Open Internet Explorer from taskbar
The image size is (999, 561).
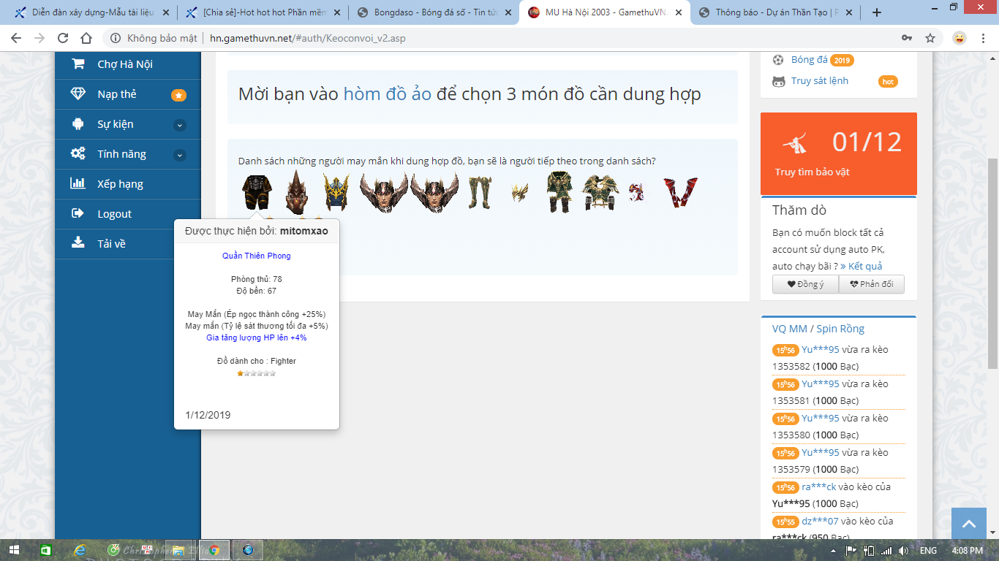pos(79,550)
